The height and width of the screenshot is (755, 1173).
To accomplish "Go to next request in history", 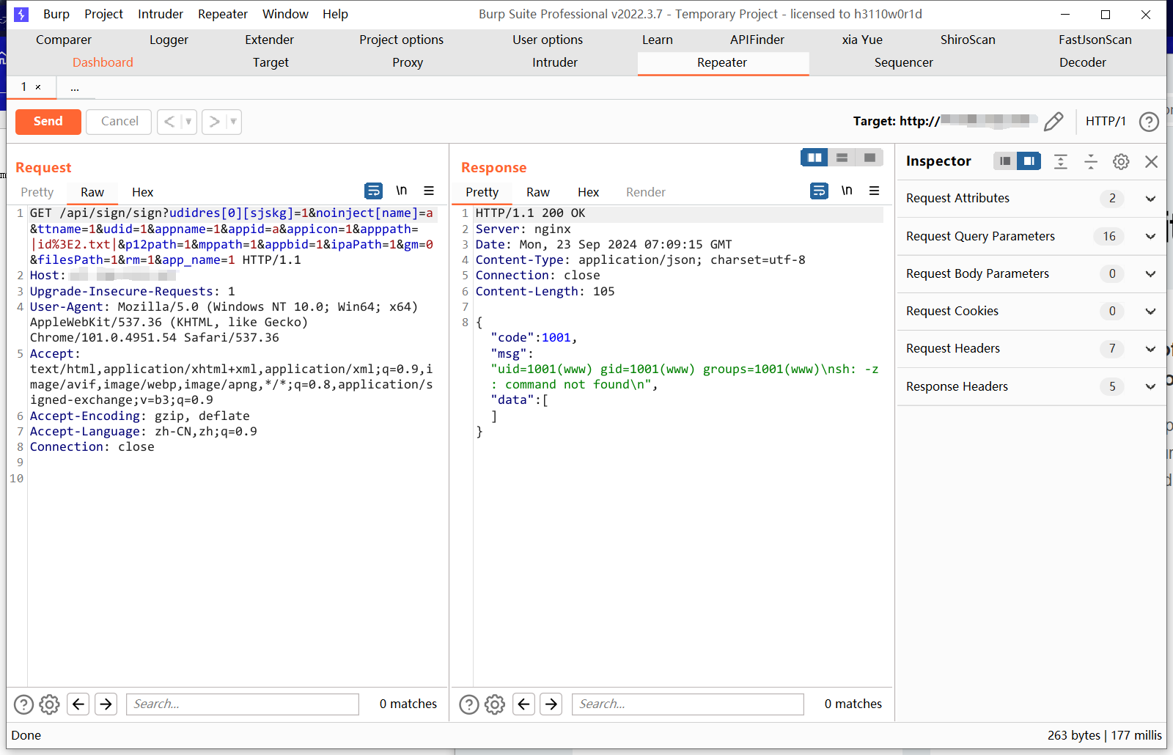I will pyautogui.click(x=214, y=122).
